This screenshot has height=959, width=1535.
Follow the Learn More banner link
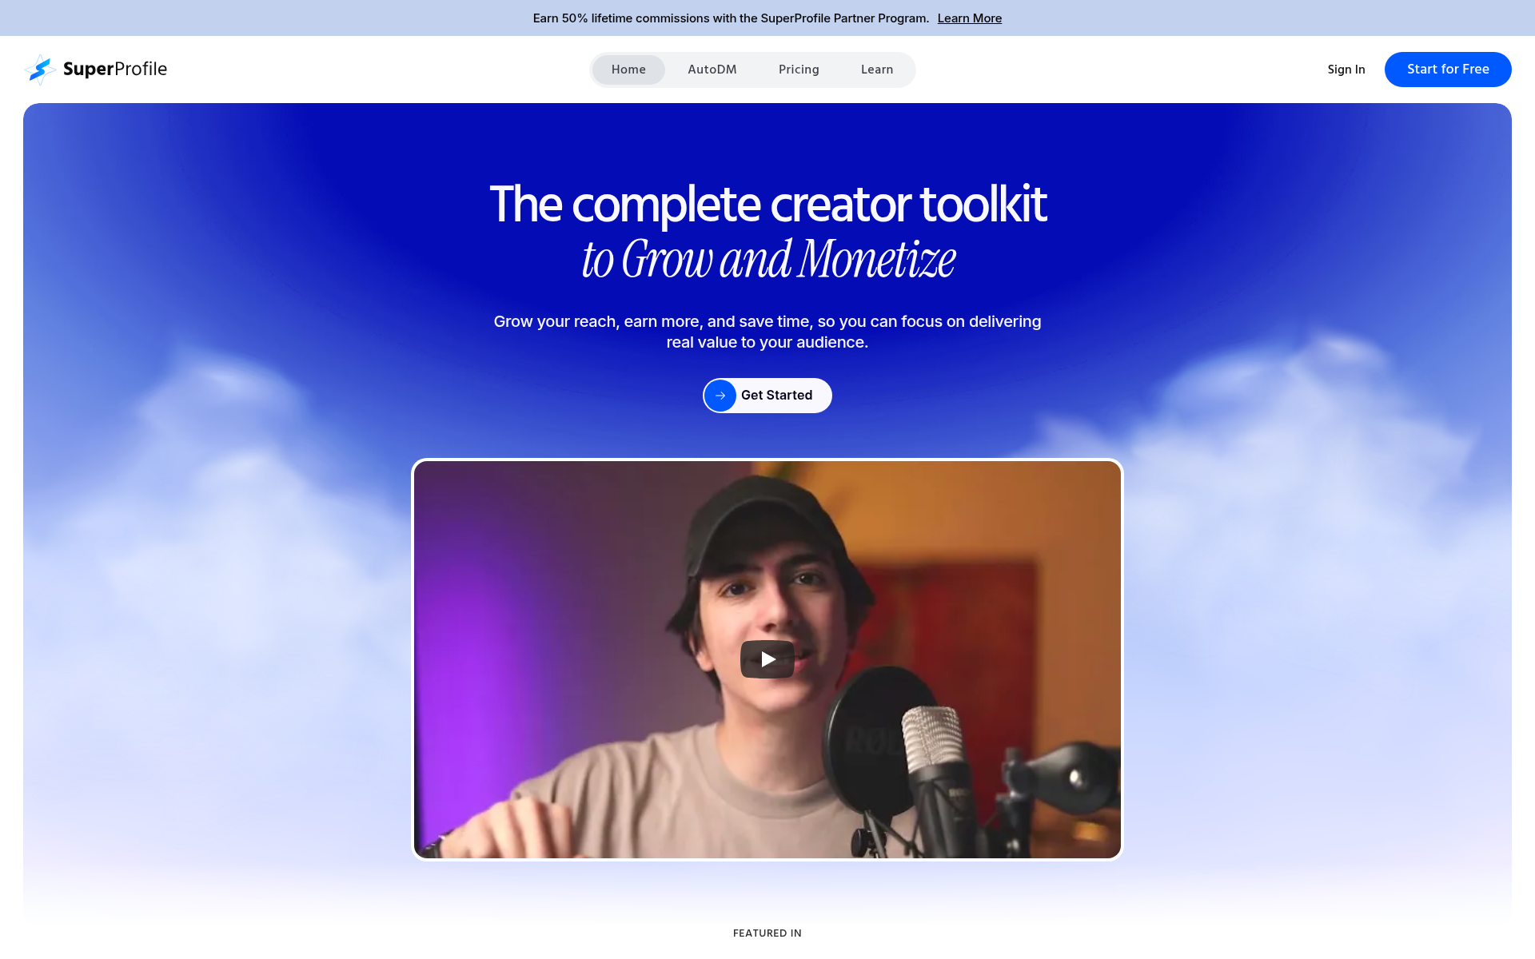coord(969,18)
